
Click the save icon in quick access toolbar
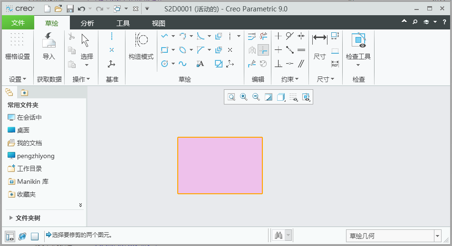[x=70, y=9]
